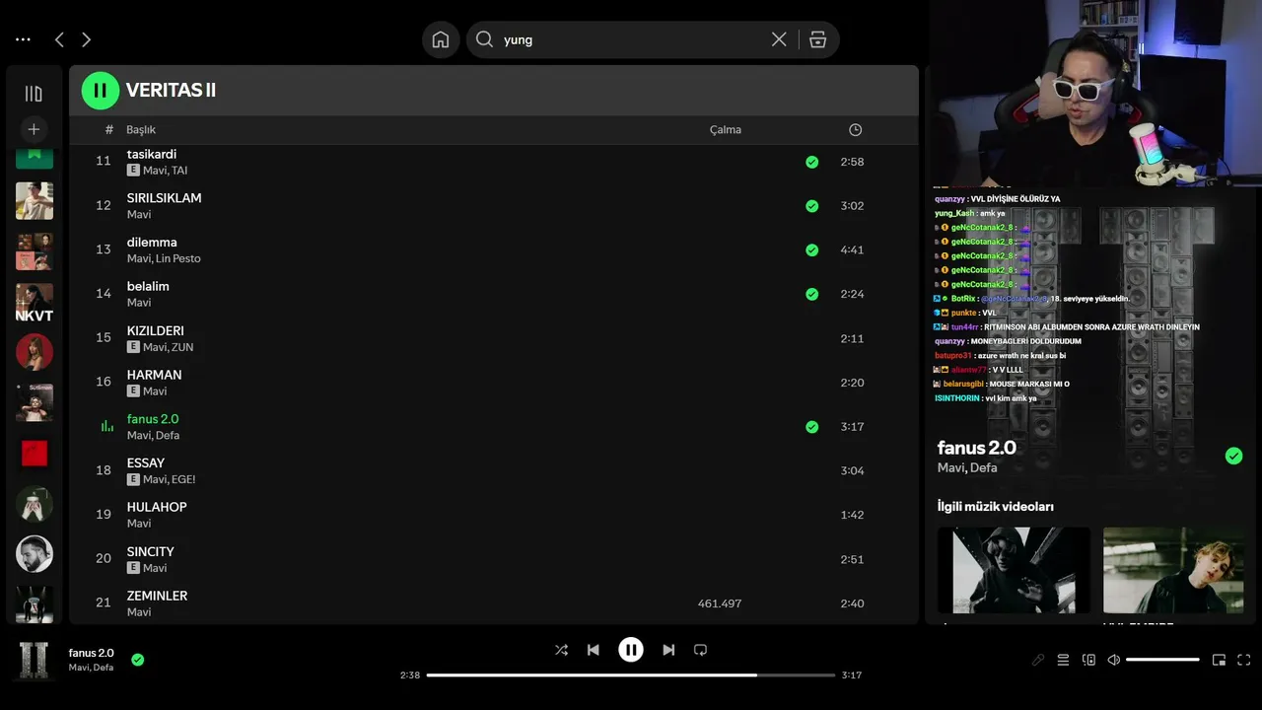Toggle saved checkmark in Now Playing panel
The width and height of the screenshot is (1262, 710).
pos(1233,456)
